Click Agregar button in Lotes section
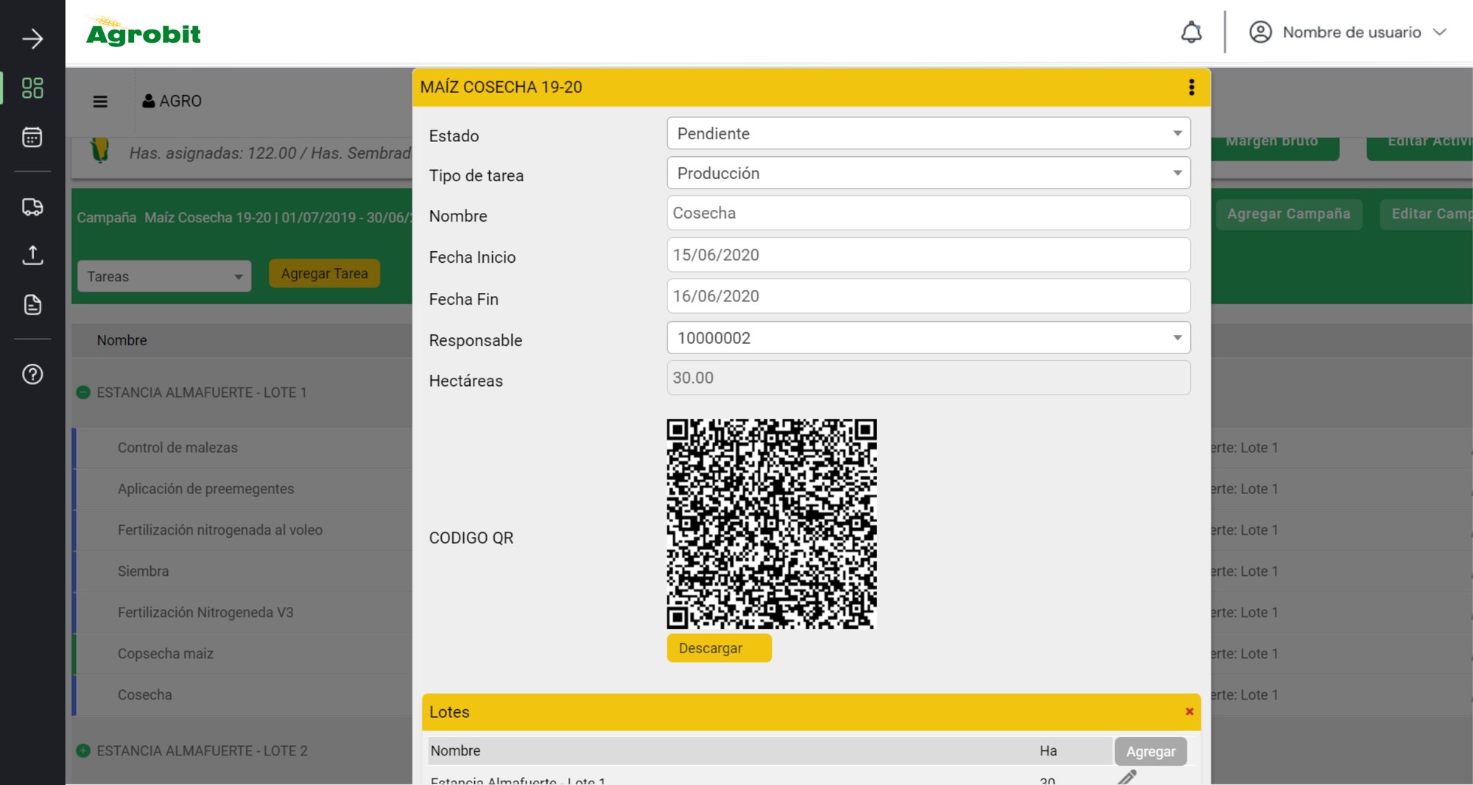The image size is (1473, 785). (x=1150, y=751)
